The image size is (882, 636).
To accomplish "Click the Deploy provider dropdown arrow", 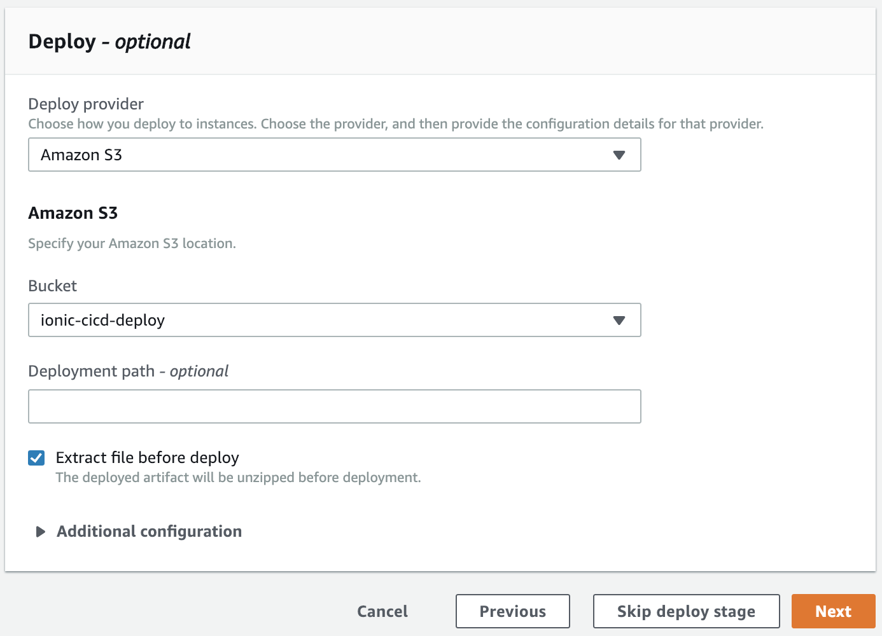I will click(x=619, y=155).
